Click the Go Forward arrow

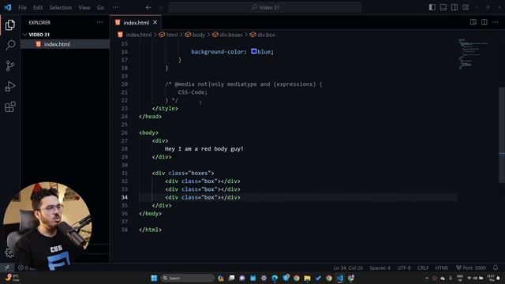[160, 7]
